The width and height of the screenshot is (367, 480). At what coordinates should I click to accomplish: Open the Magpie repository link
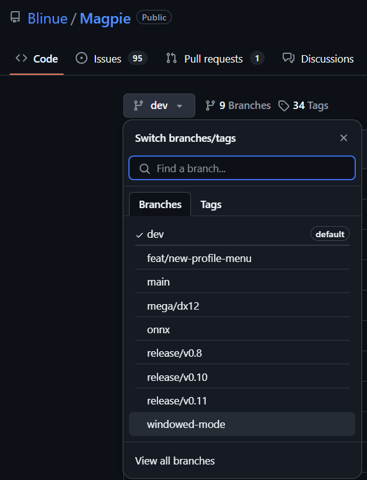pyautogui.click(x=105, y=19)
